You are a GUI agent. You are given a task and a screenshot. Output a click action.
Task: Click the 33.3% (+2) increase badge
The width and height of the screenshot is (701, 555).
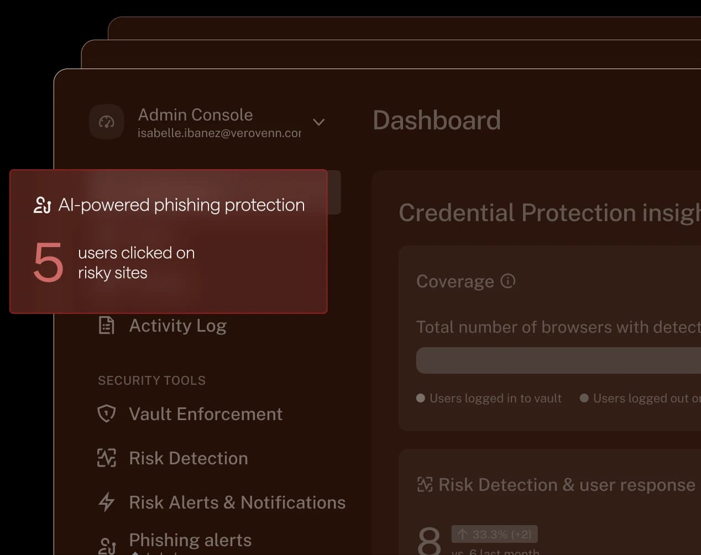[494, 534]
